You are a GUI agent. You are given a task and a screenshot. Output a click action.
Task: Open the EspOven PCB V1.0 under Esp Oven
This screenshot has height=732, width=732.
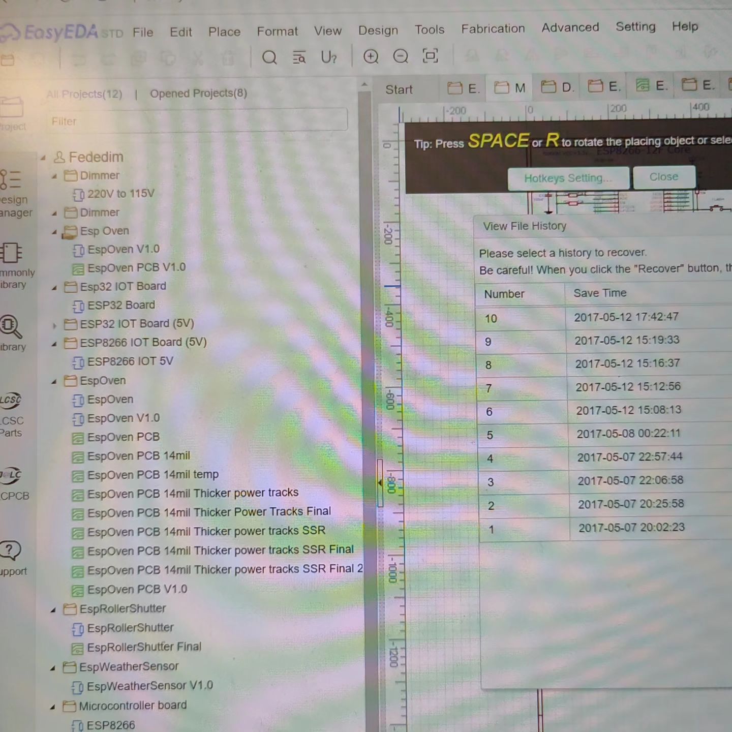click(x=129, y=267)
